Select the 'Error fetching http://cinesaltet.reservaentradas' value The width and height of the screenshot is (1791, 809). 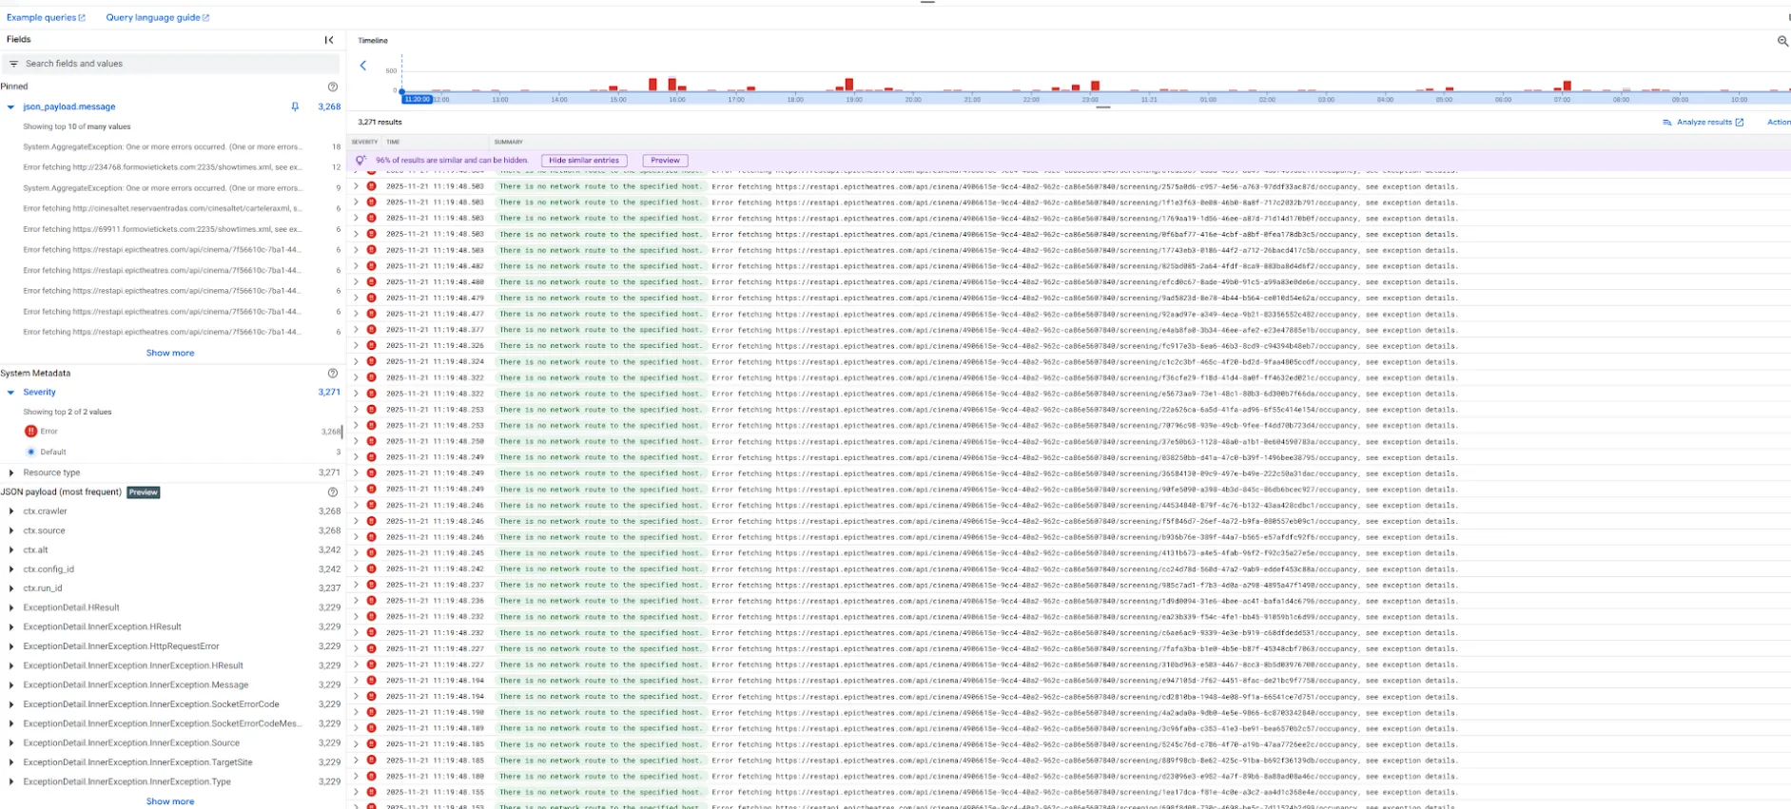(163, 208)
